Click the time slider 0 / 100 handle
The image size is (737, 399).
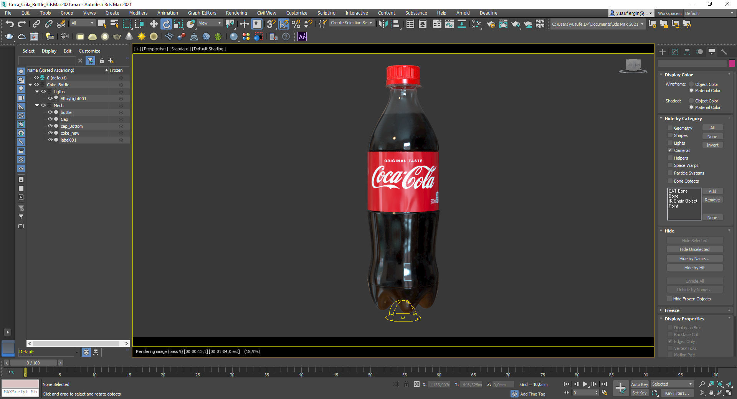[x=33, y=363]
